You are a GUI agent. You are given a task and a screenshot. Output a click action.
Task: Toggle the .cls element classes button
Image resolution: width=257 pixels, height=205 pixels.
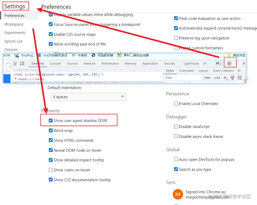point(217,78)
